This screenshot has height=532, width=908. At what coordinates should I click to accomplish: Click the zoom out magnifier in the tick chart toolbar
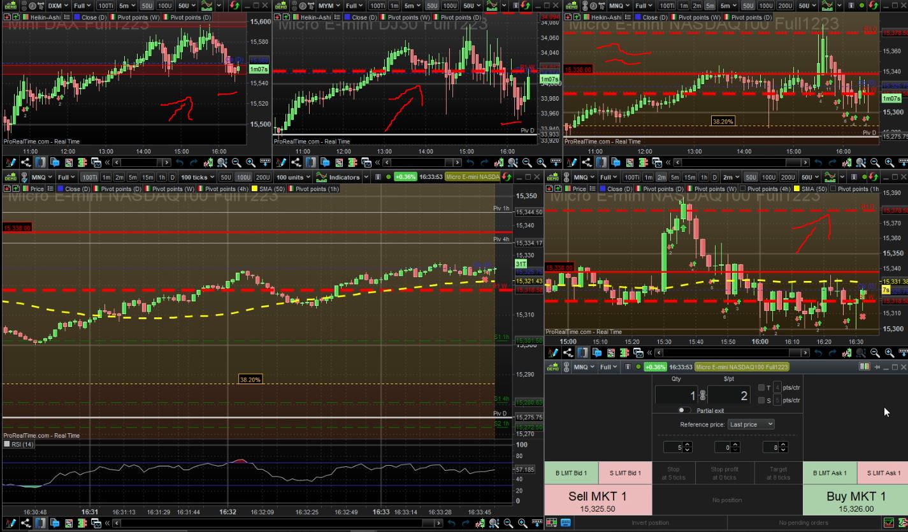[x=508, y=523]
